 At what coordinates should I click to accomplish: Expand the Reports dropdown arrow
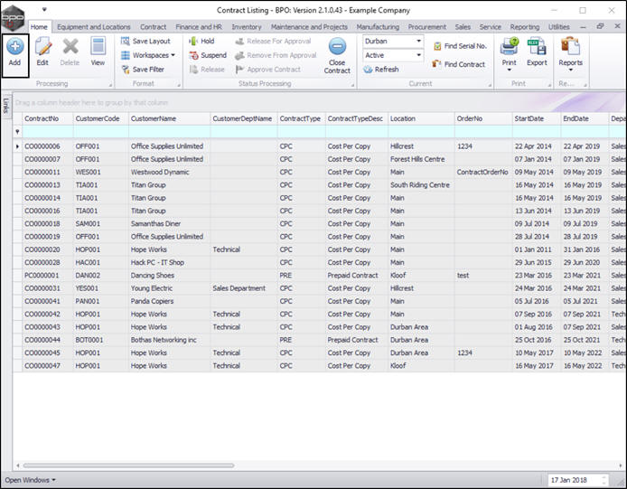click(571, 71)
